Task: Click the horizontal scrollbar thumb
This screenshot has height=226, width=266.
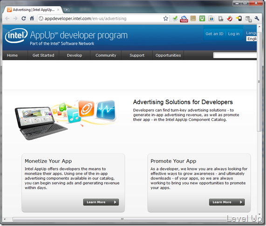Action: click(x=122, y=219)
